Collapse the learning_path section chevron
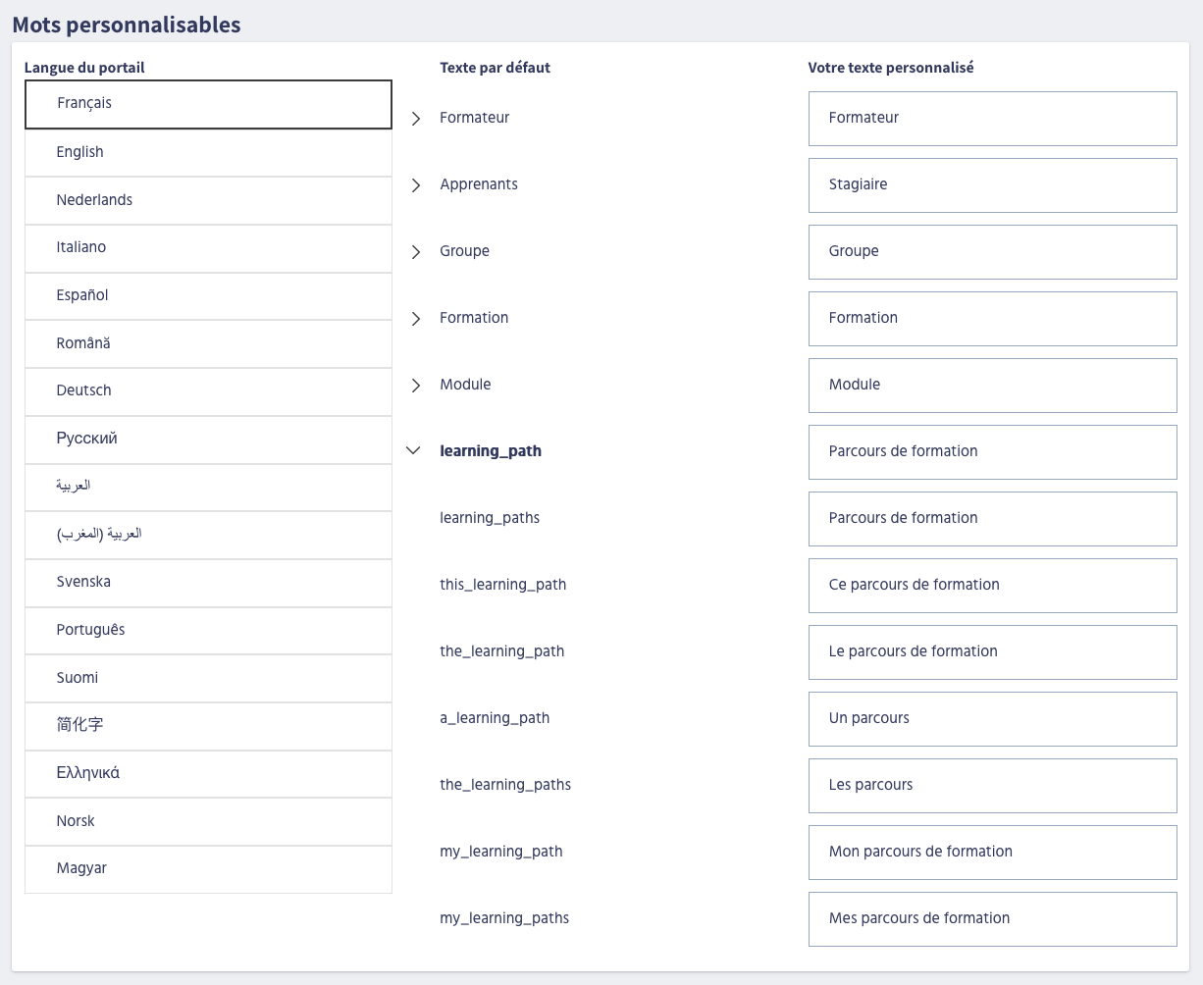This screenshot has height=985, width=1203. click(413, 451)
